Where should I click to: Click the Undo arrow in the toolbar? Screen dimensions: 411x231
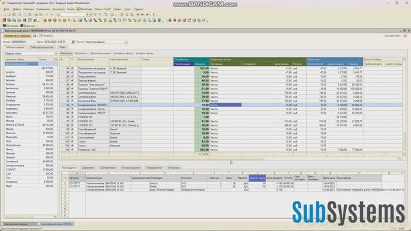[47, 15]
